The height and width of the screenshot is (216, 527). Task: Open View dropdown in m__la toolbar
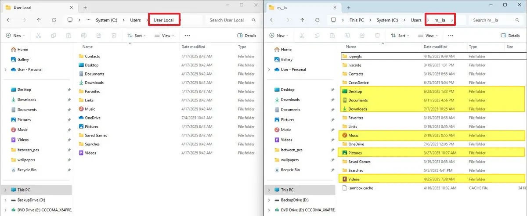(428, 36)
